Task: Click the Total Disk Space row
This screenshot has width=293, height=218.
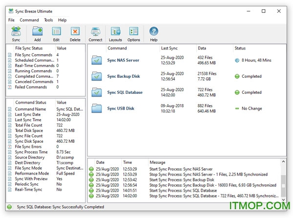Action: (x=46, y=131)
